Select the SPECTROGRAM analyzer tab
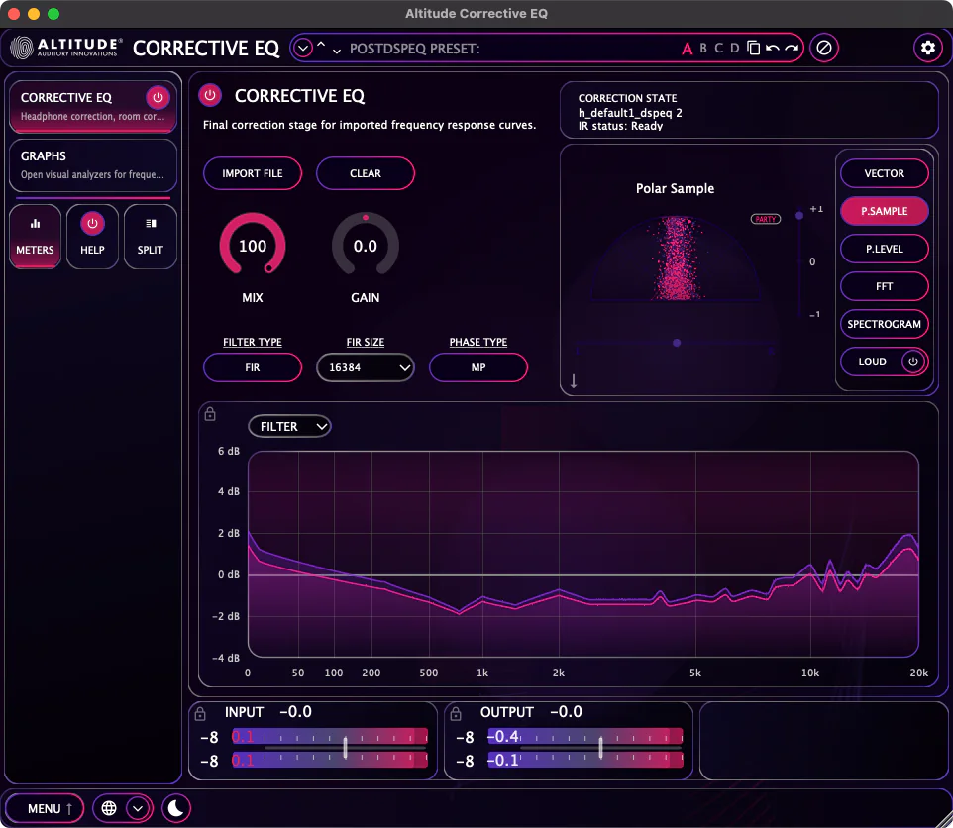The image size is (953, 828). 885,324
